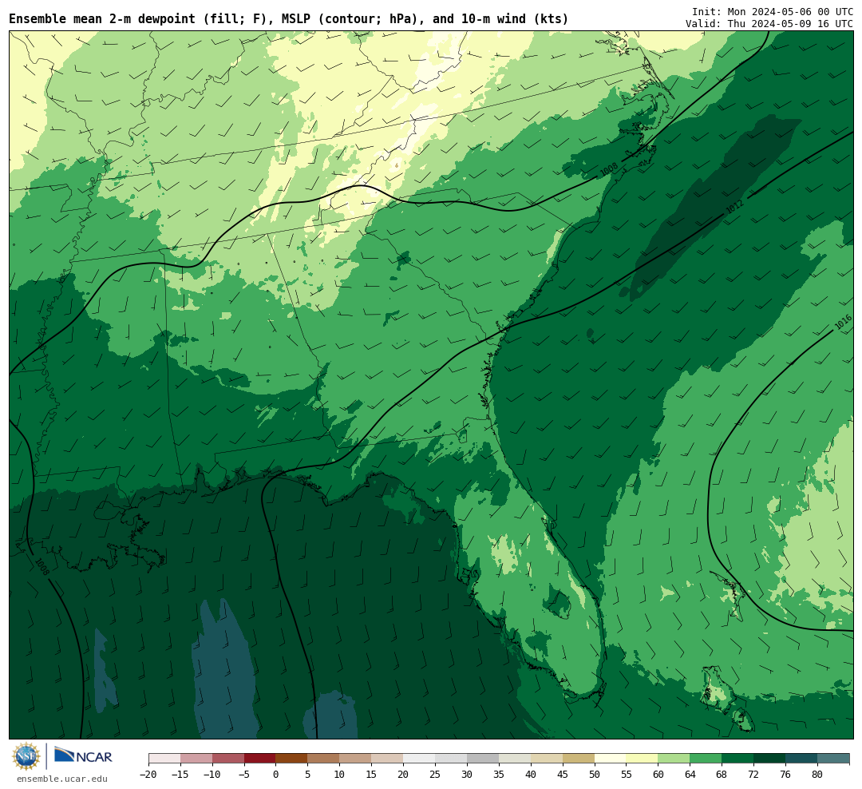Click the Valid: Thu 2024-05-09 16 UTC text

[769, 24]
